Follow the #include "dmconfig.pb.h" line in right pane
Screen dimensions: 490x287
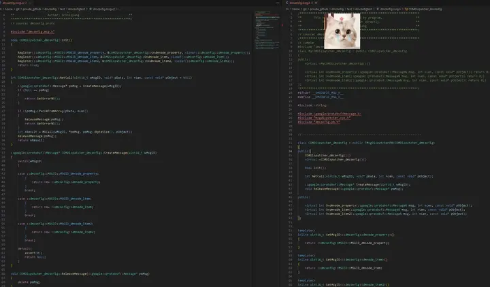pos(318,122)
